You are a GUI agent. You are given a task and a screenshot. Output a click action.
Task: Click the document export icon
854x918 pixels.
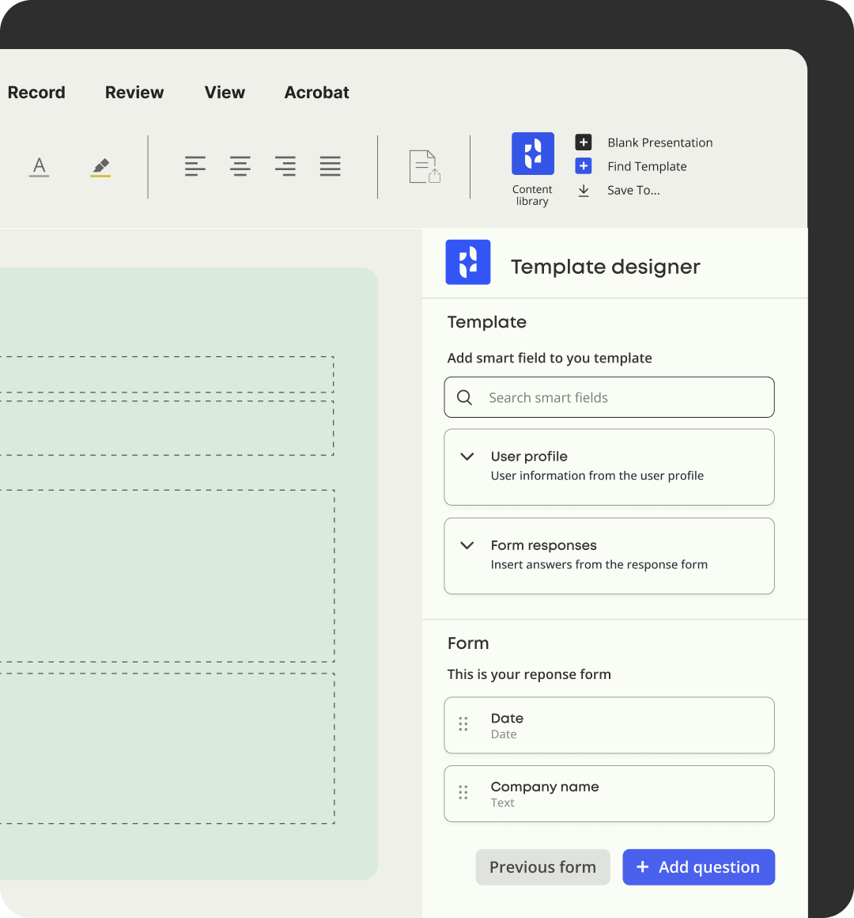(x=425, y=167)
